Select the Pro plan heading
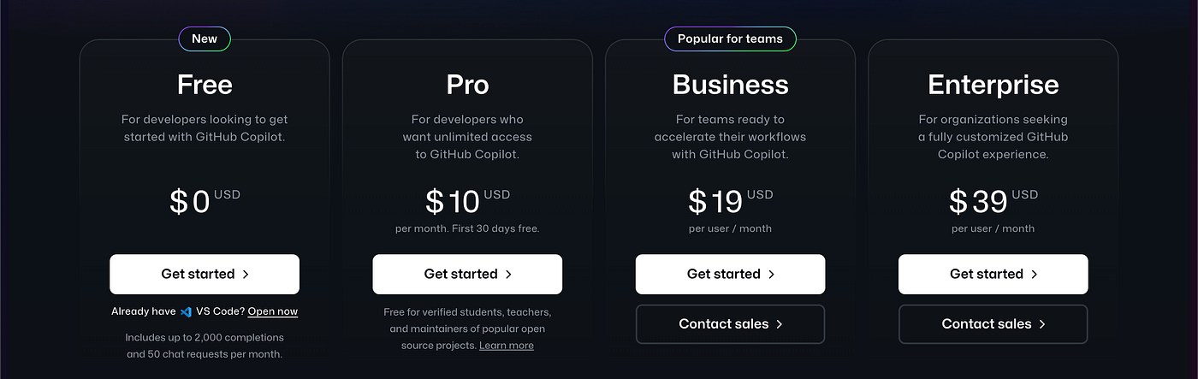 point(467,85)
